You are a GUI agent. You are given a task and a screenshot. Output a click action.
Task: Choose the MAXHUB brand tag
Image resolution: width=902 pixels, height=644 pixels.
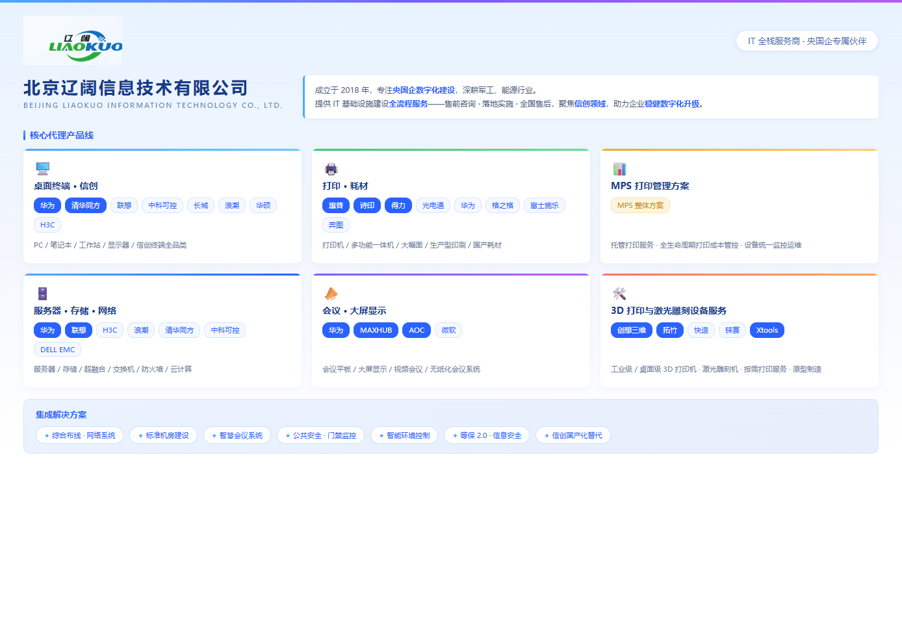[376, 330]
